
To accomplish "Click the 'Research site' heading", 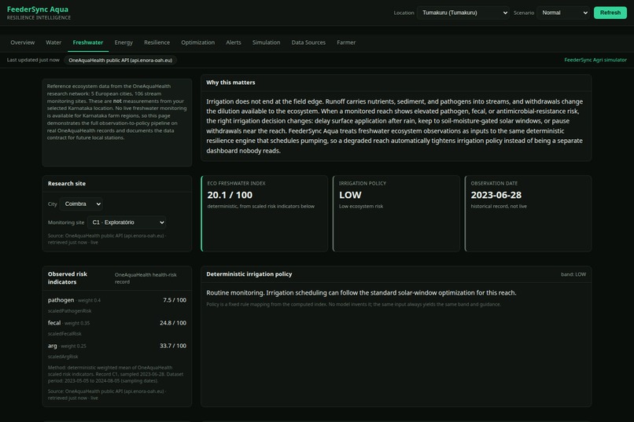I will [x=67, y=183].
